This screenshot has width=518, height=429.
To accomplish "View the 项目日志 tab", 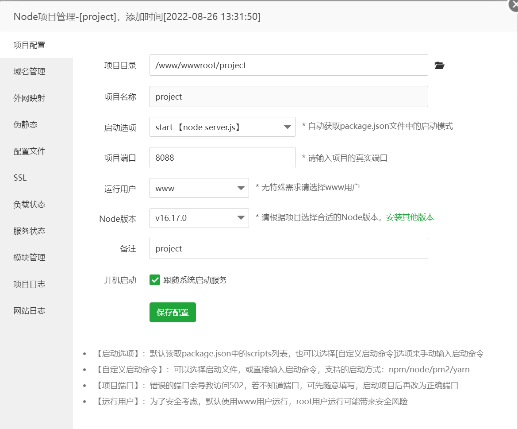I will click(x=29, y=284).
